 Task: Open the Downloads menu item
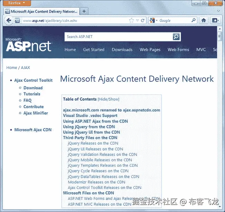pyautogui.click(x=122, y=49)
